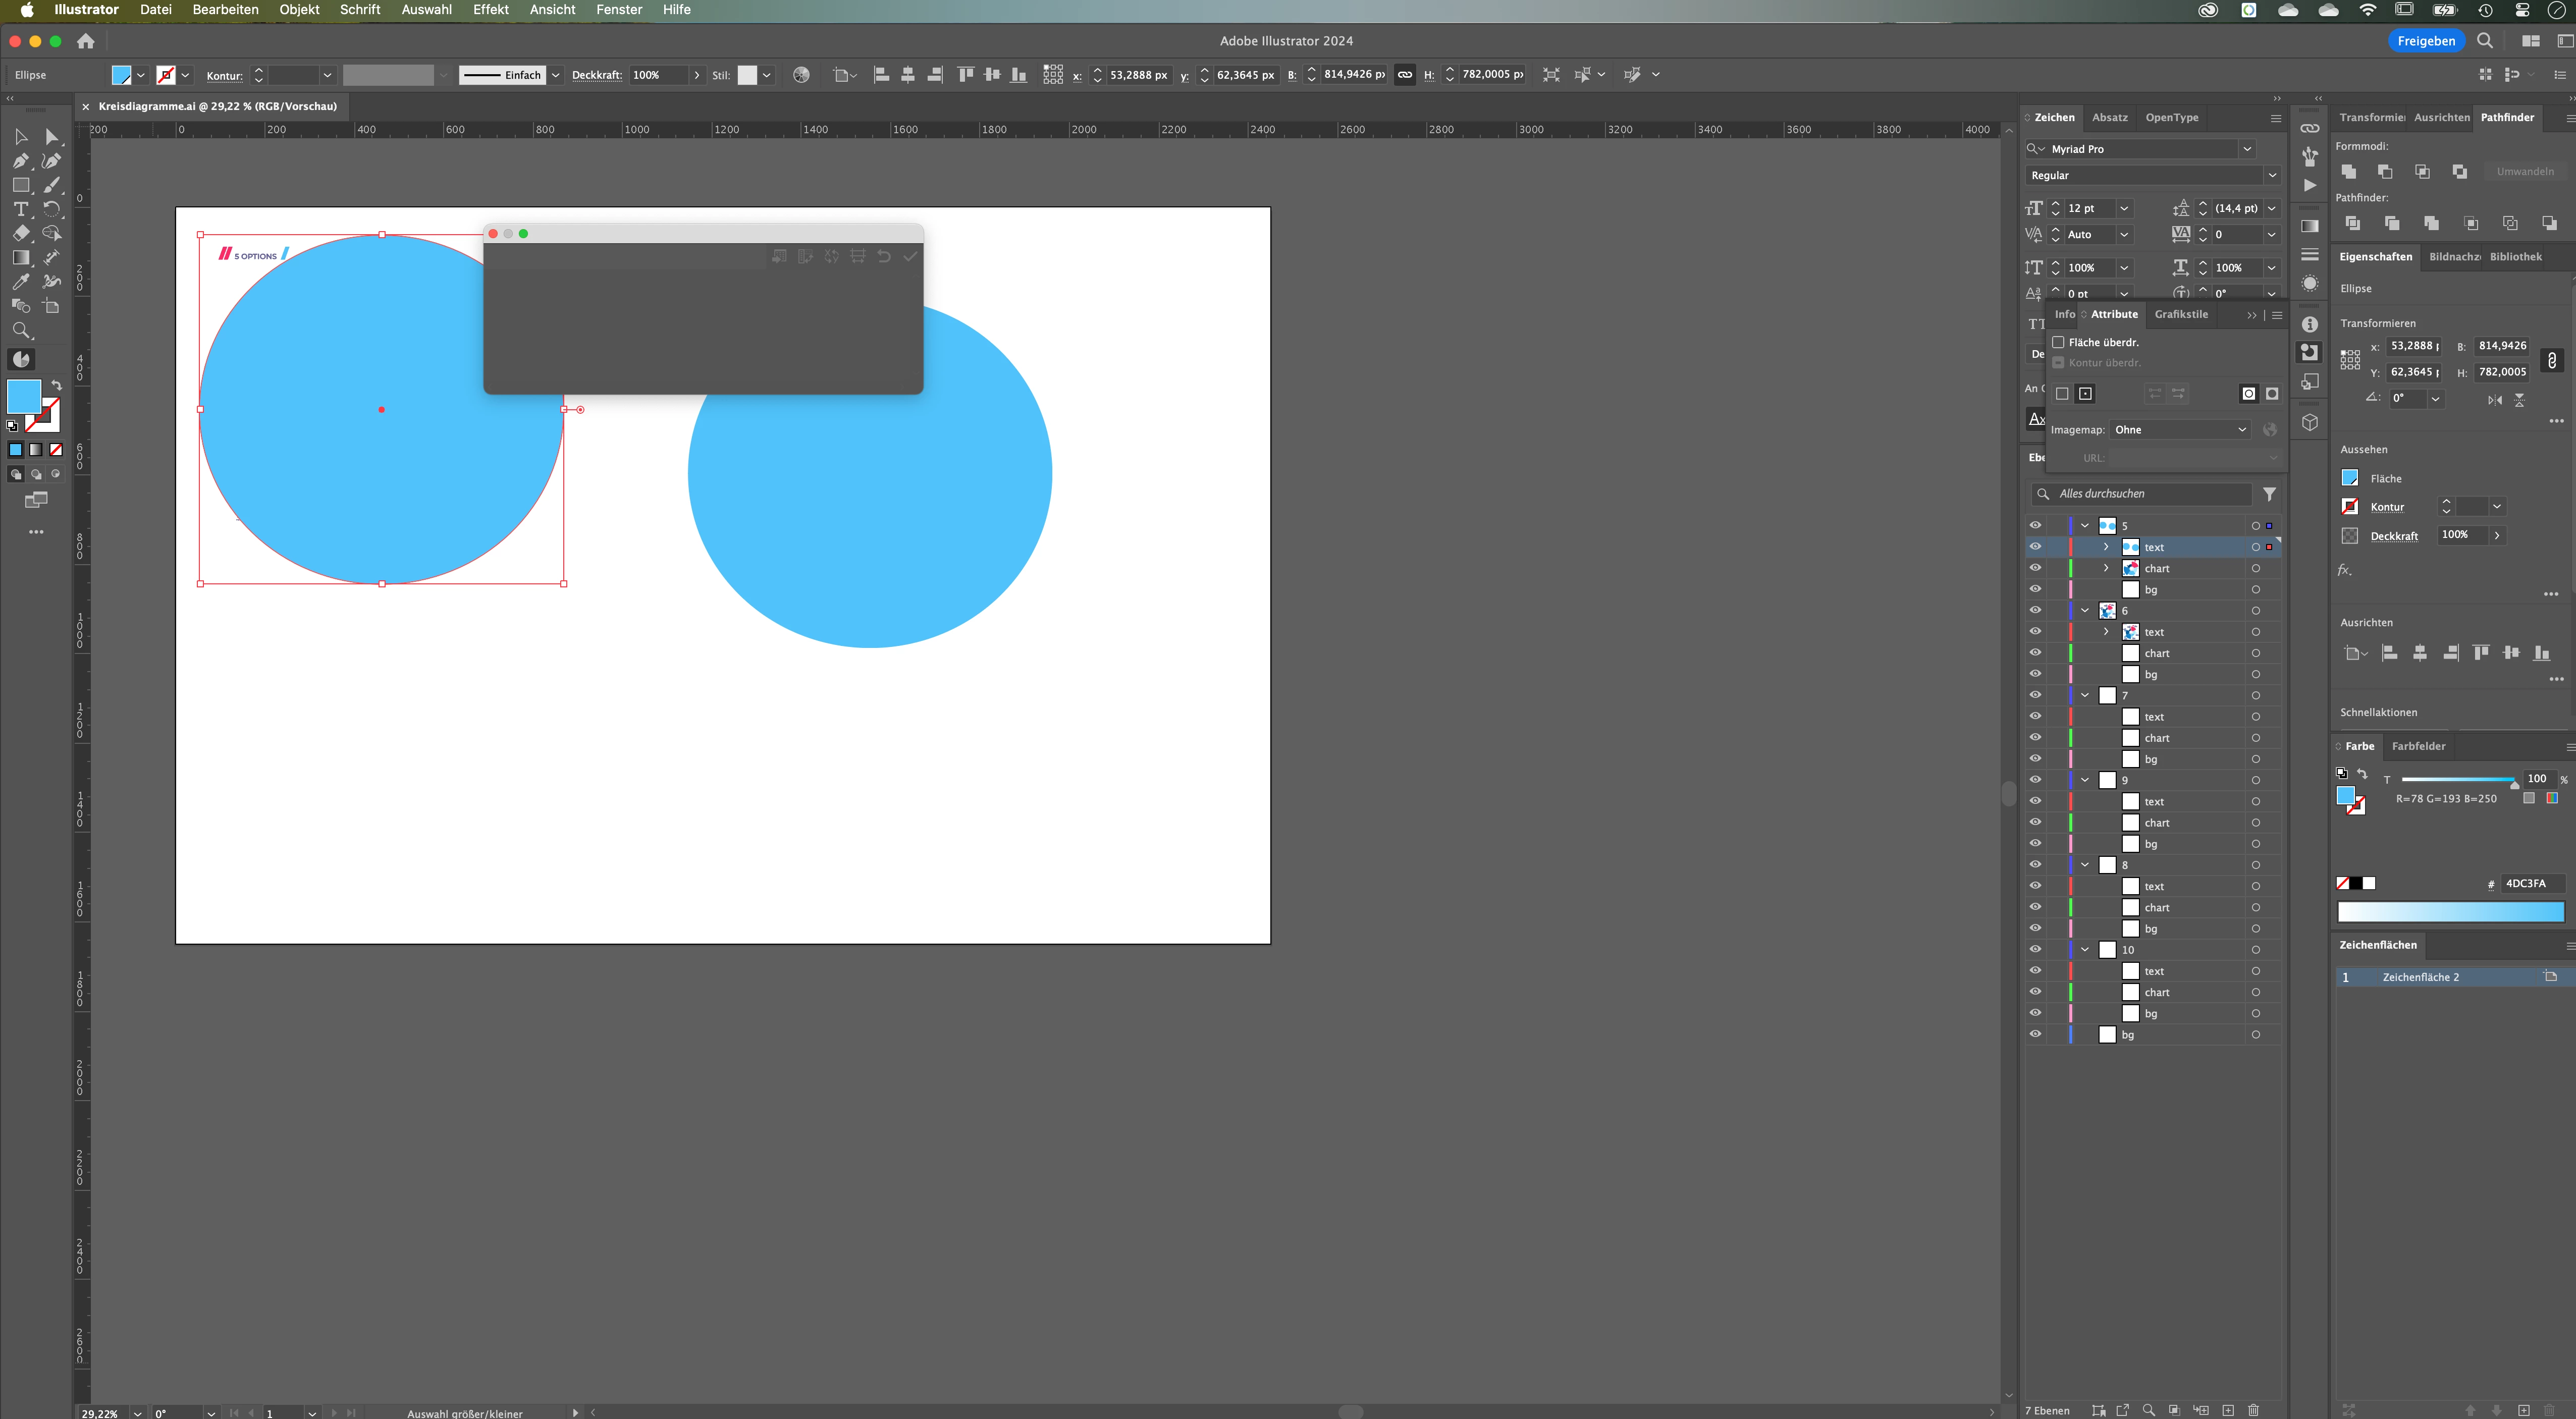The image size is (2576, 1419).
Task: Select the Eyedropper tool
Action: click(x=21, y=282)
